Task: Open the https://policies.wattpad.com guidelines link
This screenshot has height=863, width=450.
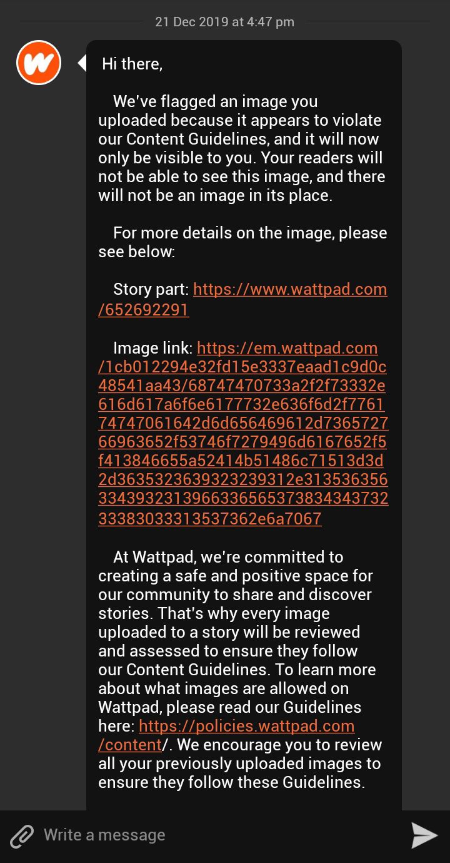Action: pyautogui.click(x=247, y=726)
